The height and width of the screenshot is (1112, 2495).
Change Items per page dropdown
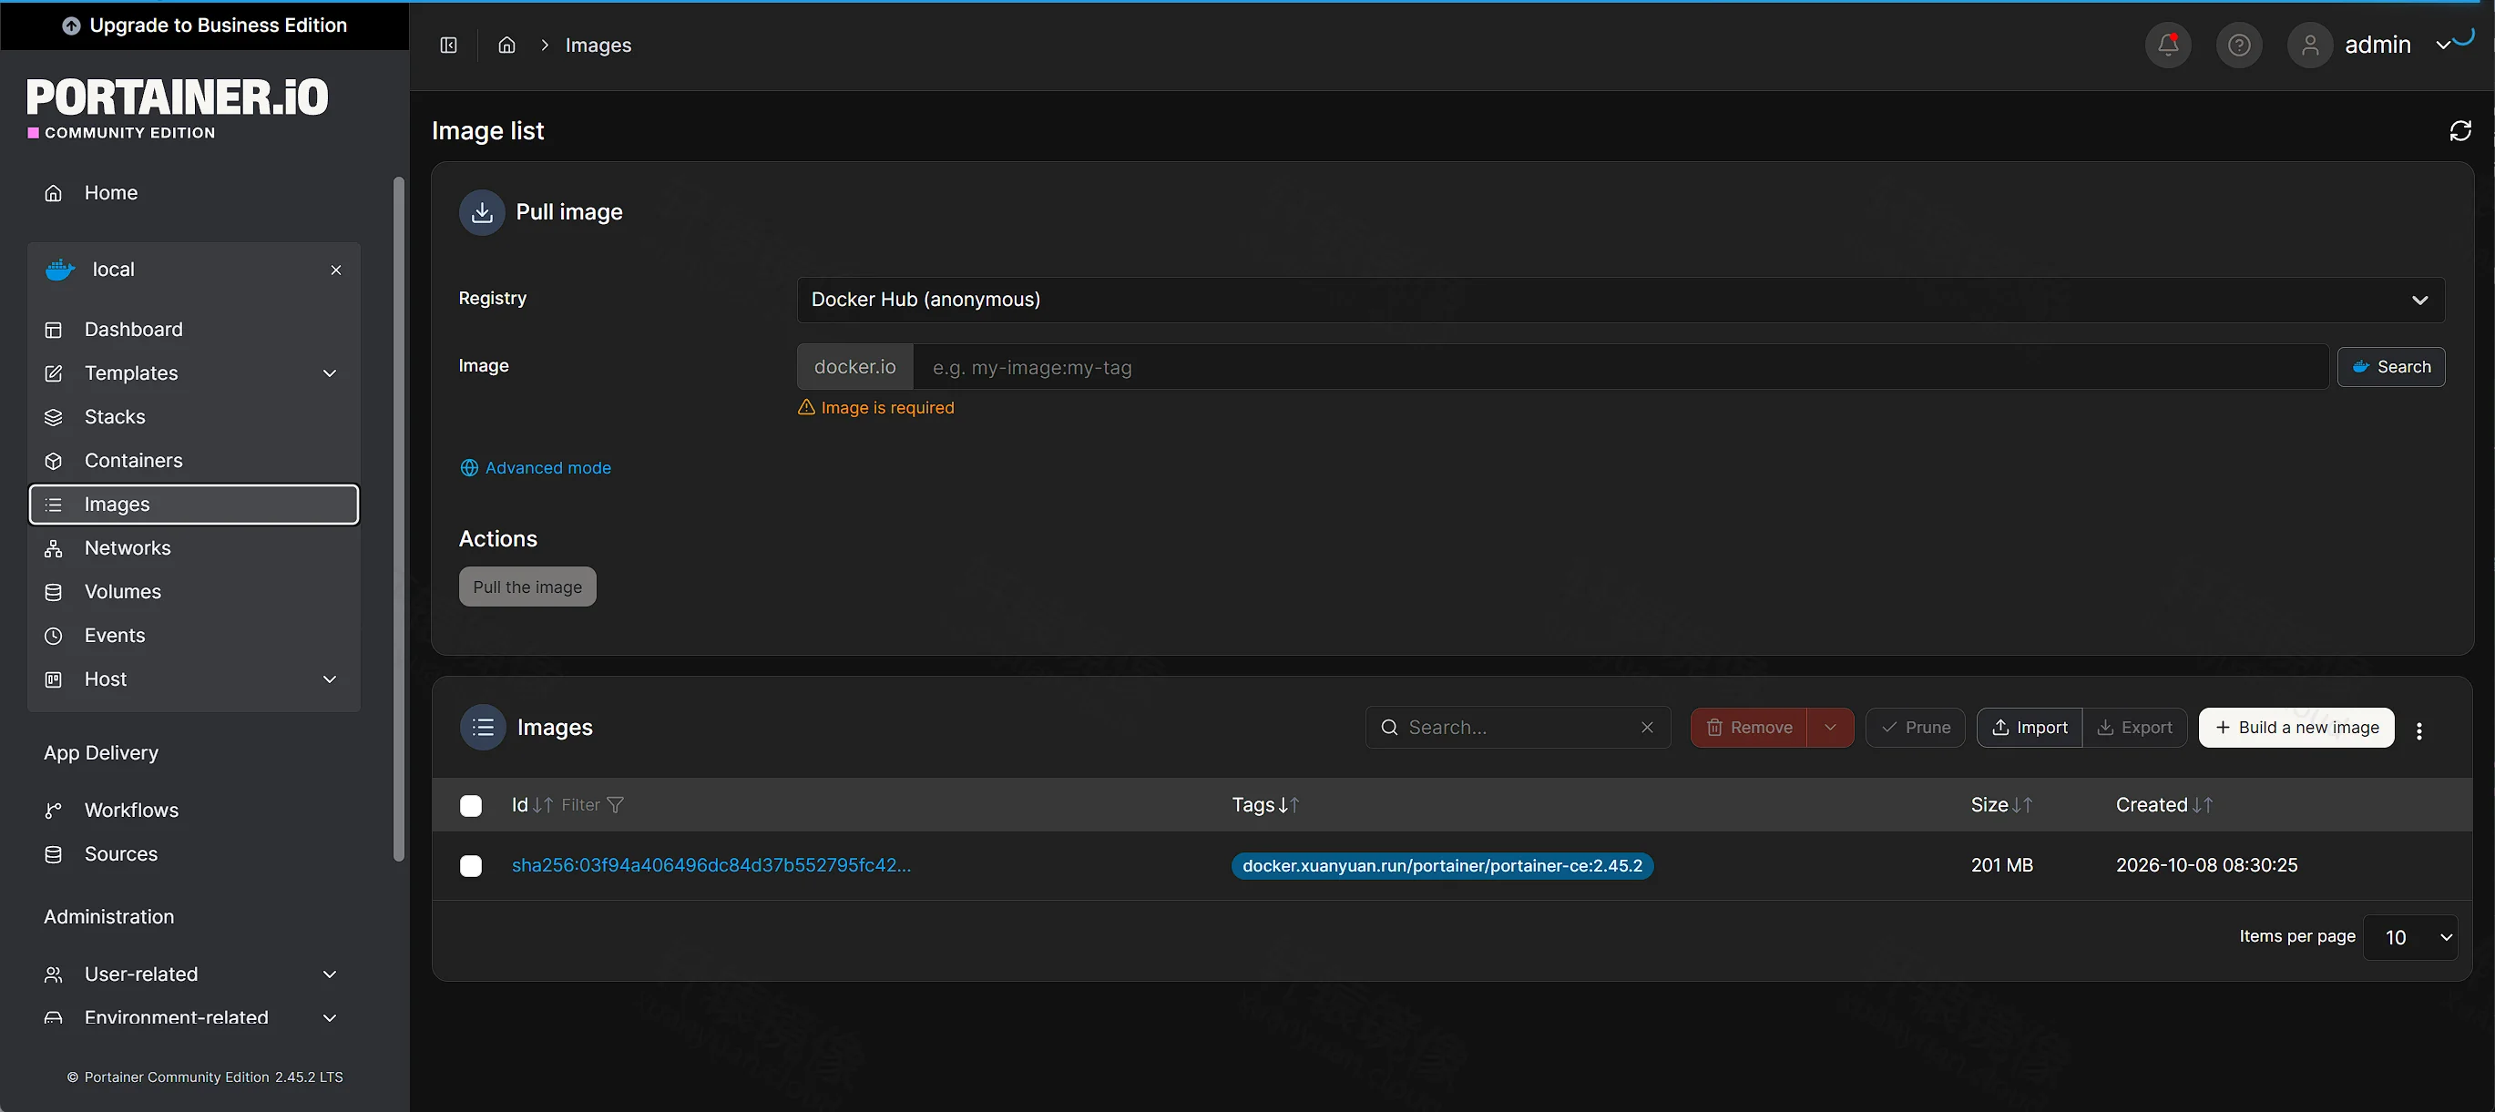[x=2409, y=938]
